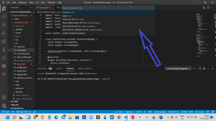Choose Create Android emulator option
The height and width of the screenshot is (121, 216).
click(x=108, y=33)
